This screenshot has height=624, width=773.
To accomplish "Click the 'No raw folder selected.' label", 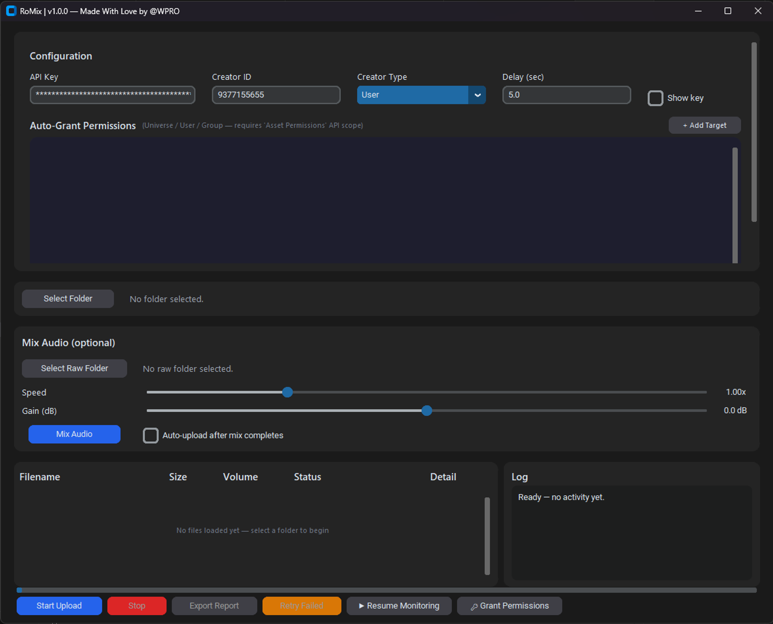I will 187,369.
